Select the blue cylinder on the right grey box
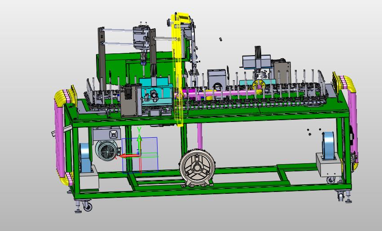This screenshot has height=231, width=382. [328, 146]
